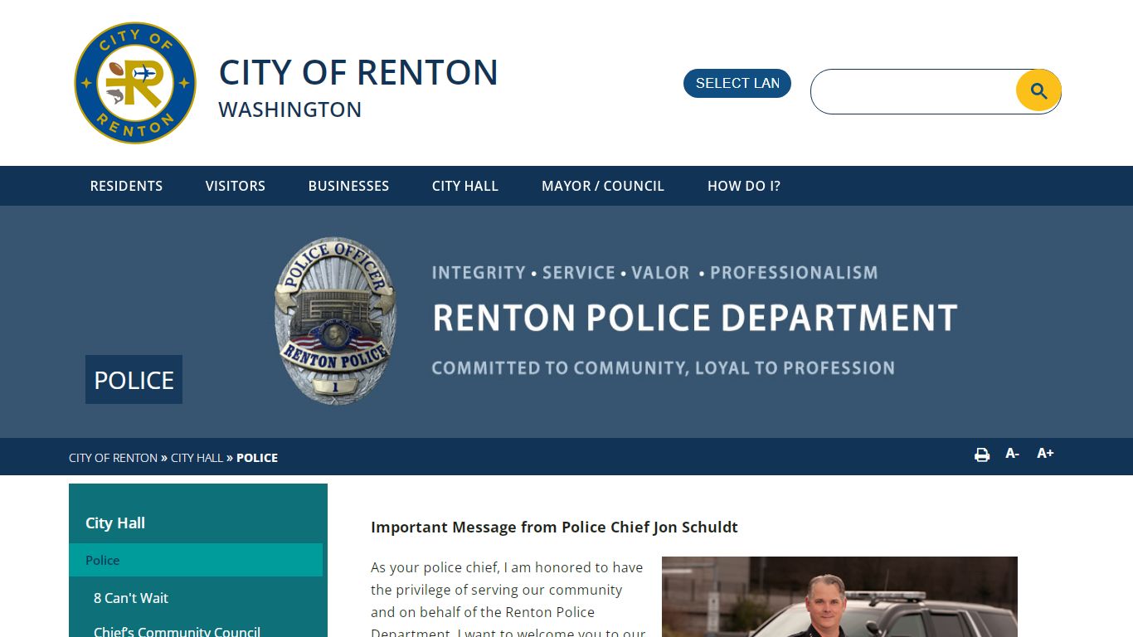Open City Hall sidebar heading
The height and width of the screenshot is (637, 1133).
tap(115, 523)
